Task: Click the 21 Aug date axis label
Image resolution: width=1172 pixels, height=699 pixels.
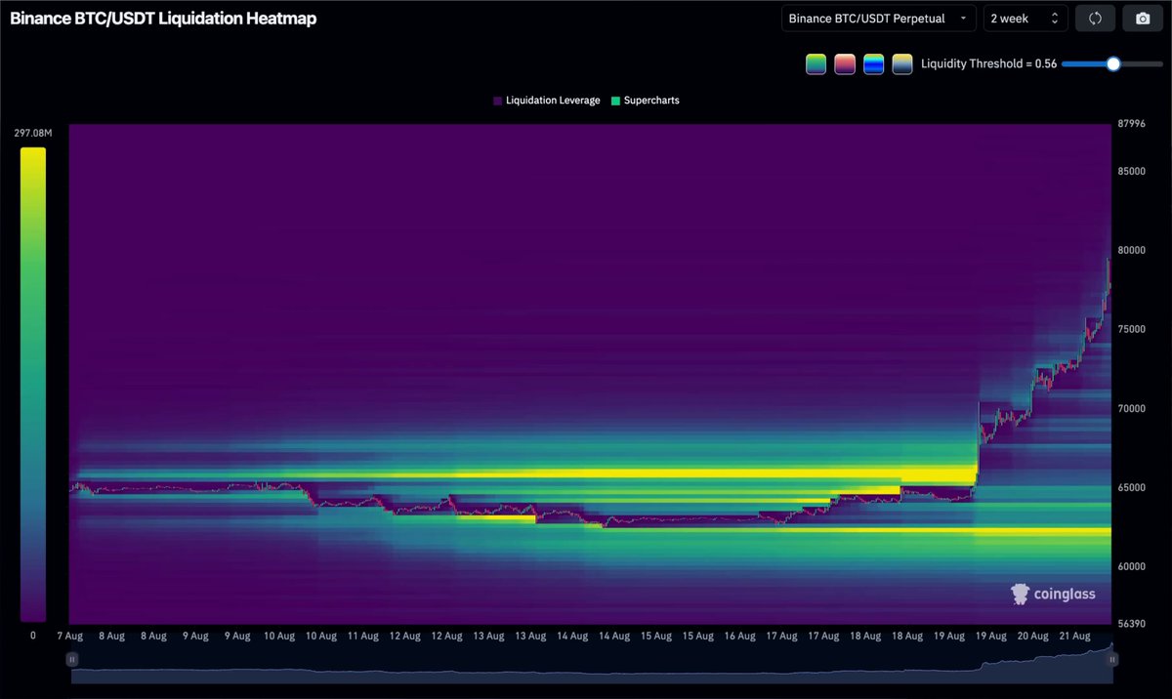Action: point(1074,636)
